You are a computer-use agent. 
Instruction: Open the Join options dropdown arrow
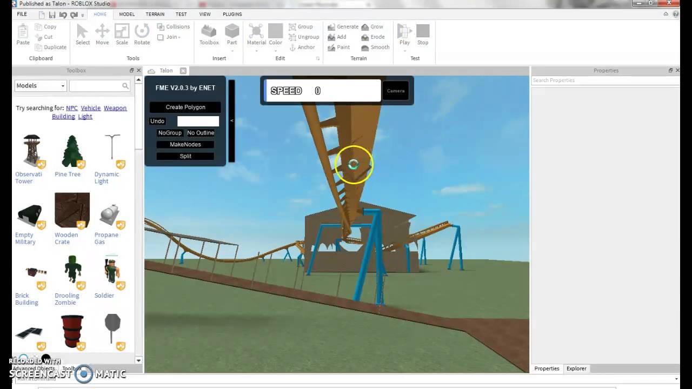179,37
